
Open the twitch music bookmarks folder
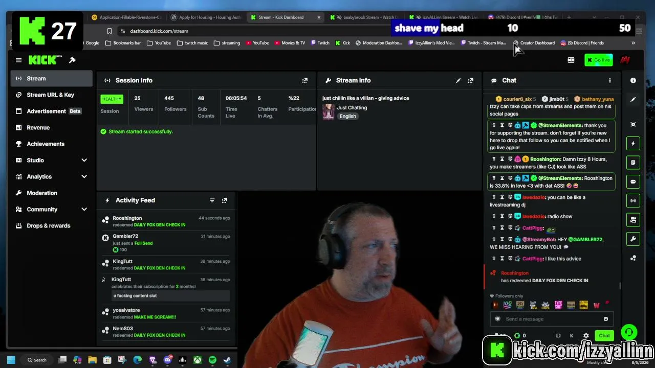[x=192, y=43]
